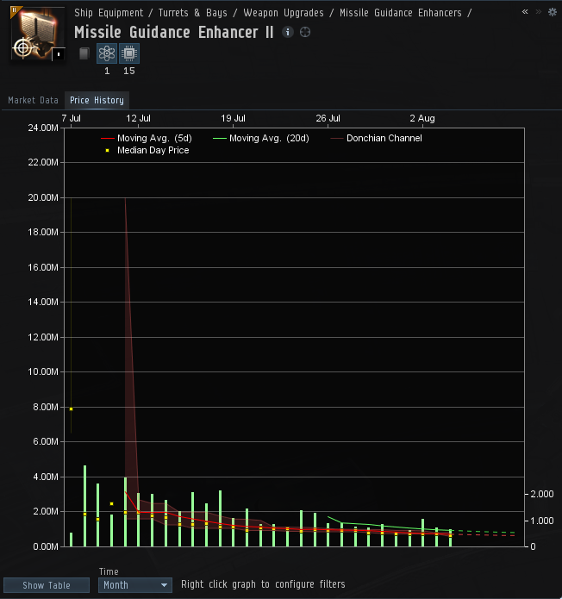Click the Missile Guidance Enhancer II title text
The image size is (562, 599).
pos(174,32)
